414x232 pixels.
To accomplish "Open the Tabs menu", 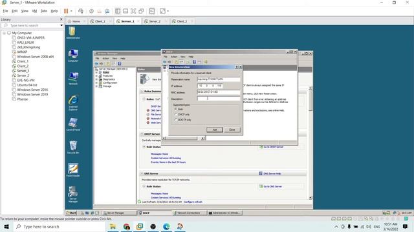I will (44, 11).
